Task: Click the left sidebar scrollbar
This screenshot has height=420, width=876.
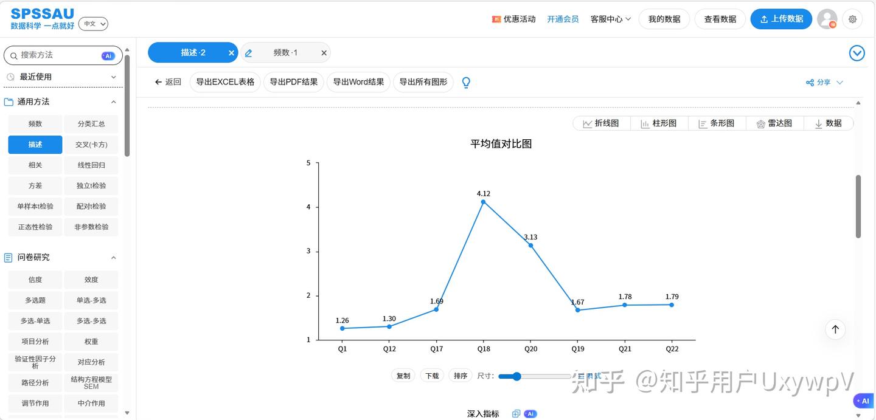Action: 127,106
